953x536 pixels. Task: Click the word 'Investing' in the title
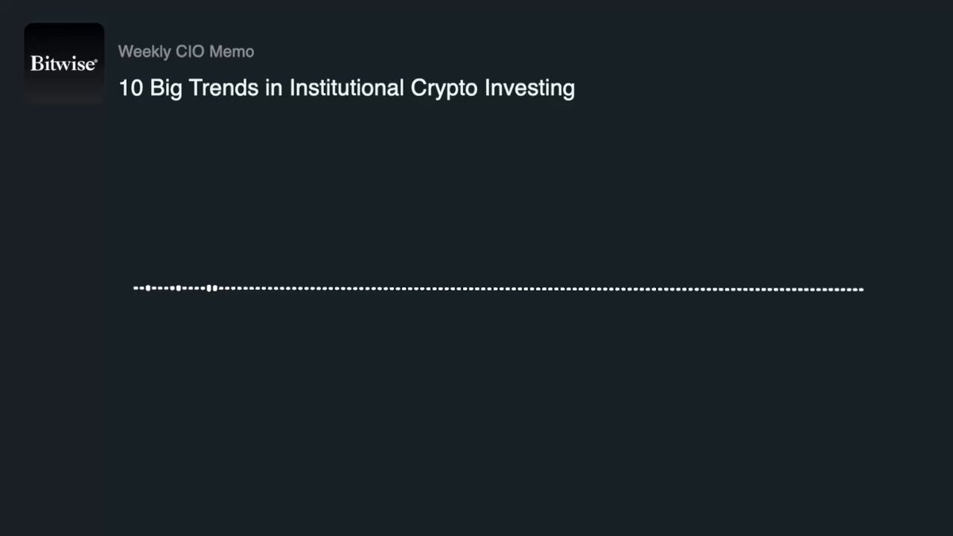point(531,88)
